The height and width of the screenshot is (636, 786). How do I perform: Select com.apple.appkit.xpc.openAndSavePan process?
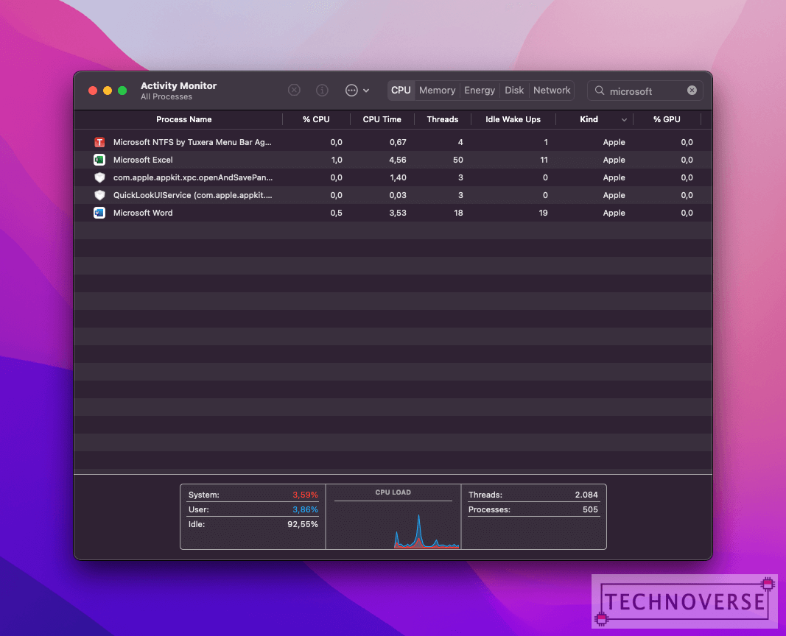pyautogui.click(x=393, y=177)
